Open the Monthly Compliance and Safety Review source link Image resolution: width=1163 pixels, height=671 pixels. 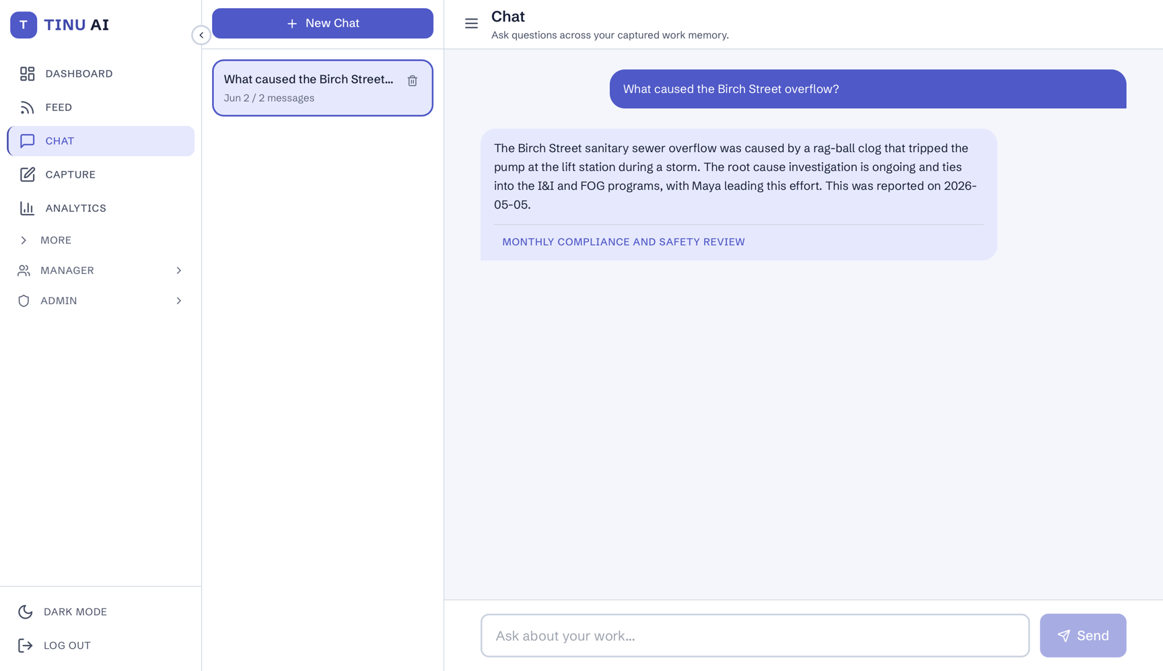623,242
